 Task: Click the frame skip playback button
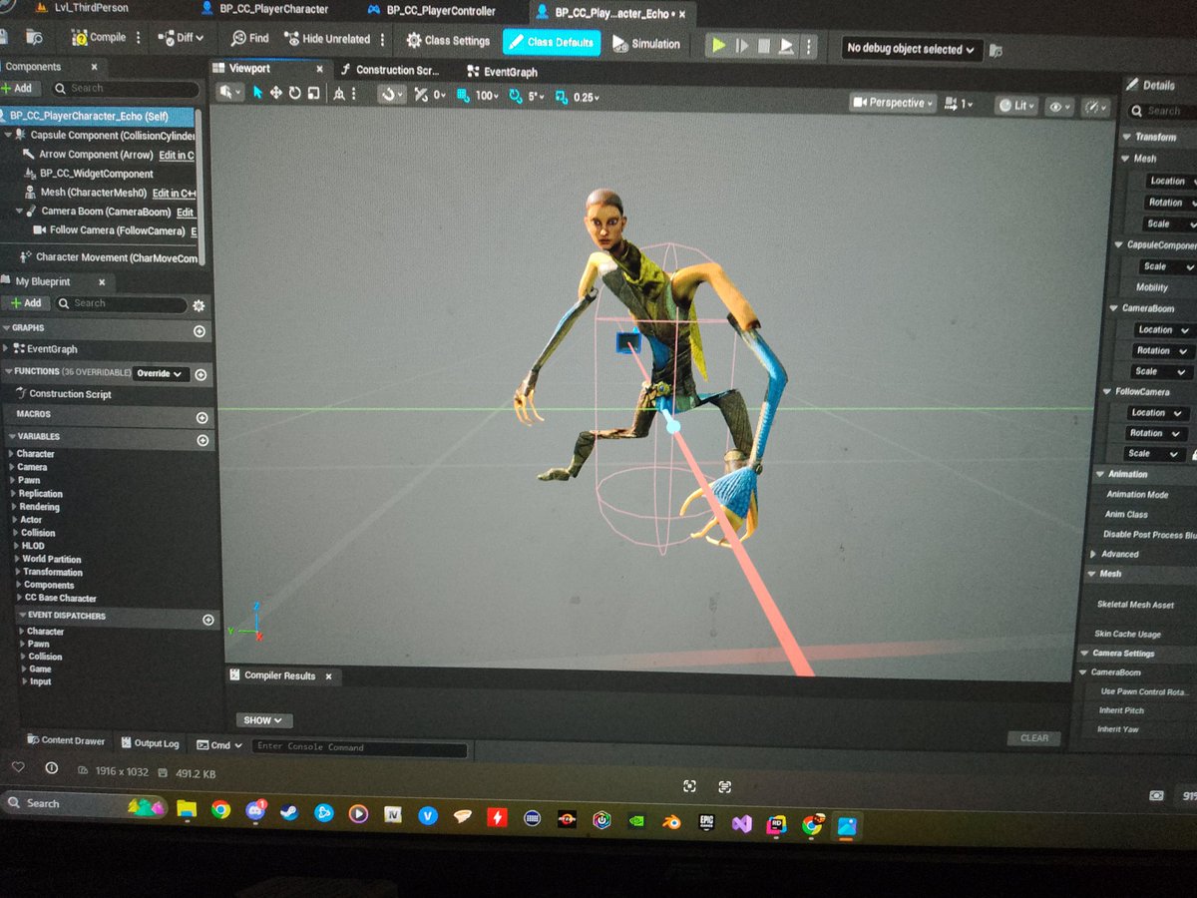click(741, 46)
